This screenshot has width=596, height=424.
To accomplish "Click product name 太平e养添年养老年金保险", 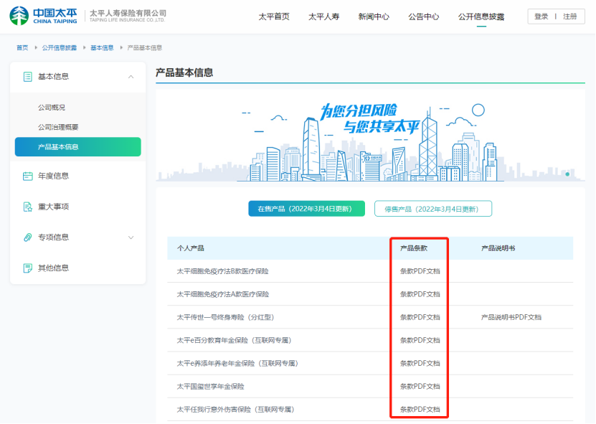I will click(237, 364).
